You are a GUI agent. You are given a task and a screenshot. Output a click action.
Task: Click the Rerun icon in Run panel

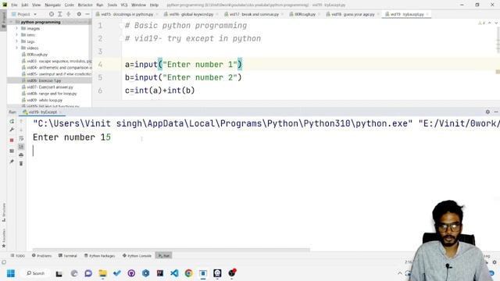[x=12, y=122]
